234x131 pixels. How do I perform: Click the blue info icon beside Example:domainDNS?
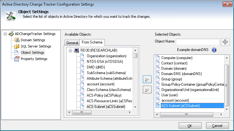[x=214, y=50]
